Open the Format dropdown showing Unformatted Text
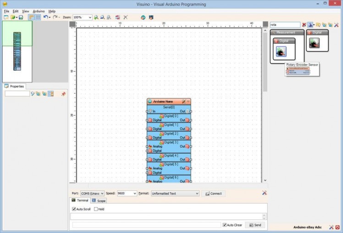This screenshot has height=233, width=343. (197, 194)
